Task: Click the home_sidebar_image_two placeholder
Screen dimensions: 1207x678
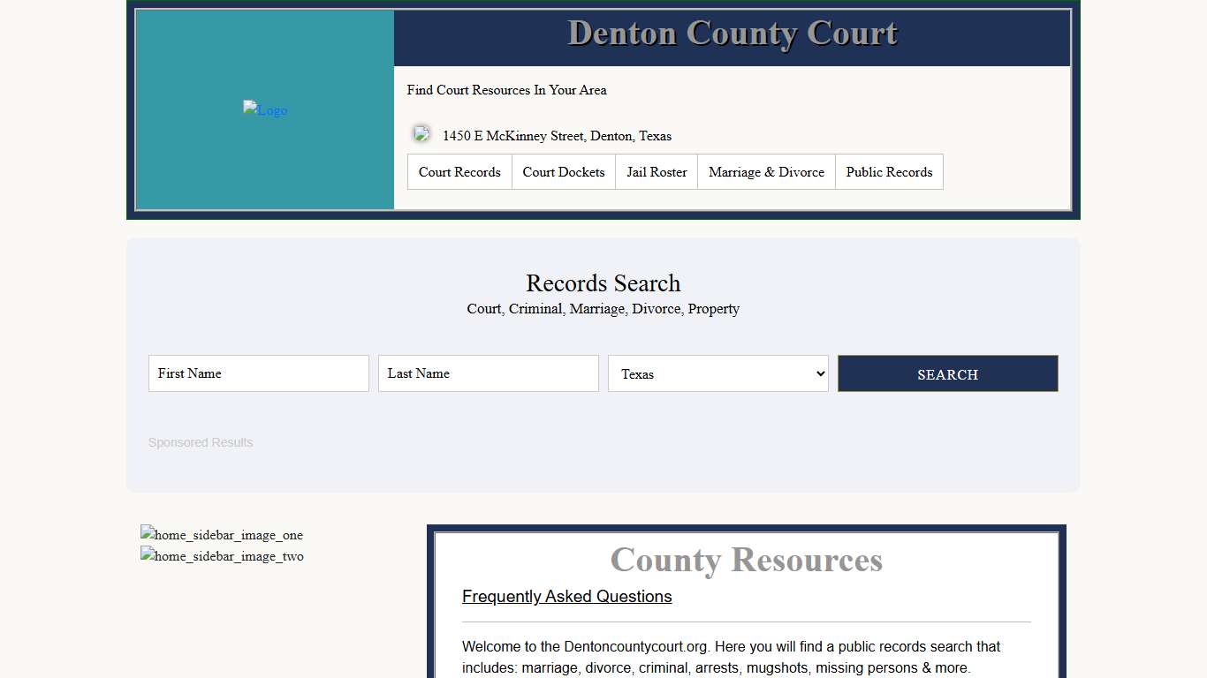Action: [221, 556]
